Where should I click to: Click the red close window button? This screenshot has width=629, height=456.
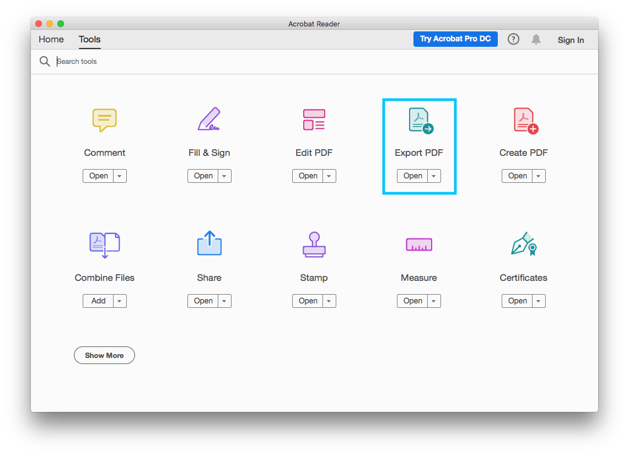[x=39, y=24]
